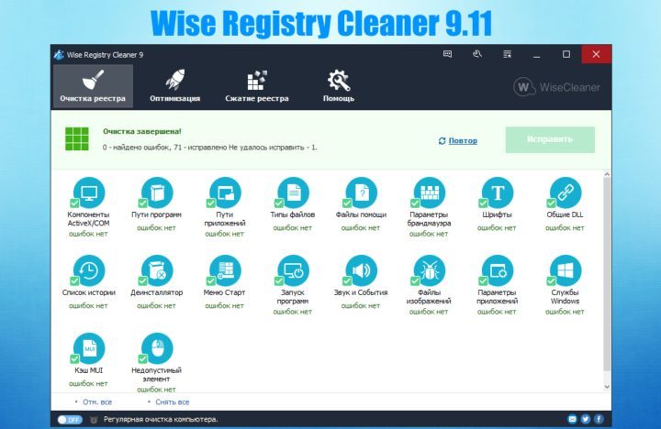The width and height of the screenshot is (661, 429).
Task: Uncheck the Пути программ checkbox
Action: click(142, 203)
